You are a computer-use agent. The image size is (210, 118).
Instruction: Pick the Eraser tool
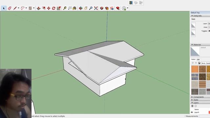point(10,8)
